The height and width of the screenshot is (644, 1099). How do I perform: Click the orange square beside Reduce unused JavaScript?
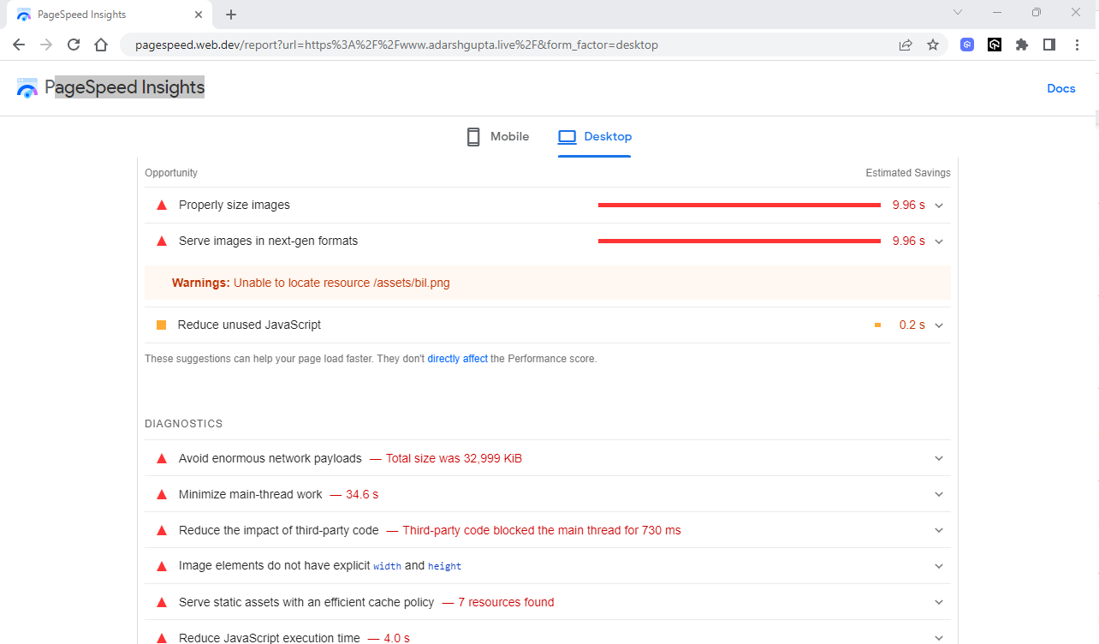click(161, 325)
